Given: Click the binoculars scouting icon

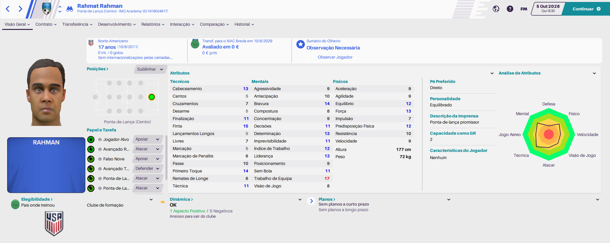Looking at the screenshot, I should pos(70,9).
